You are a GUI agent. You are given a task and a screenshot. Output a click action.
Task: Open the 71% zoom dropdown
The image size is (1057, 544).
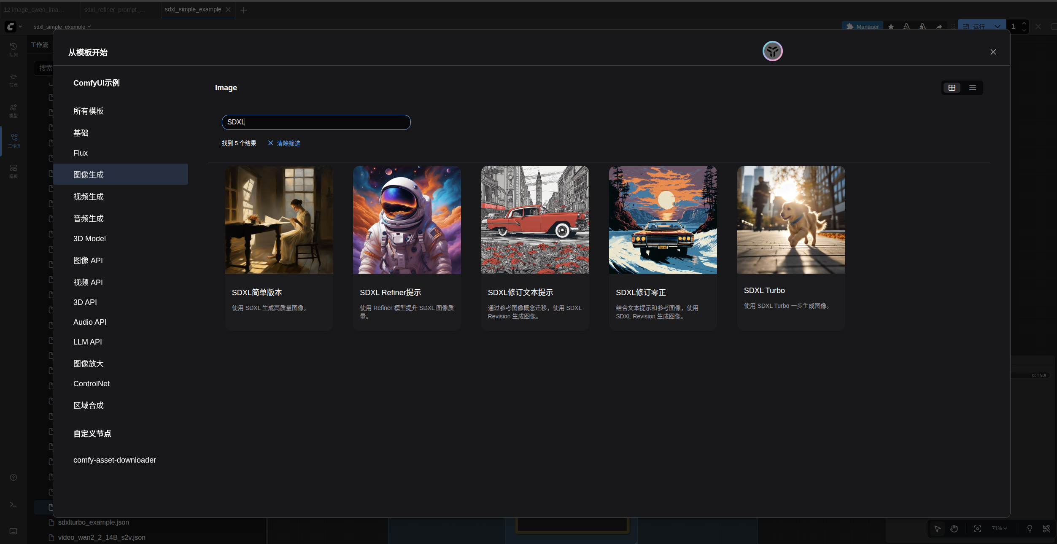999,528
